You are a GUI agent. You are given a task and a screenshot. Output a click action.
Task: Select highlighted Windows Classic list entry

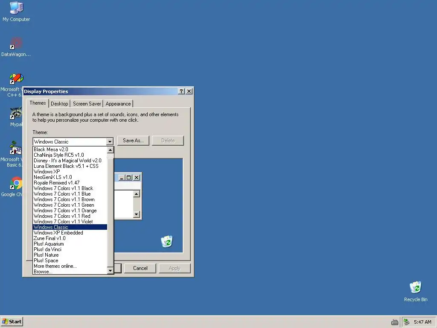pos(70,227)
